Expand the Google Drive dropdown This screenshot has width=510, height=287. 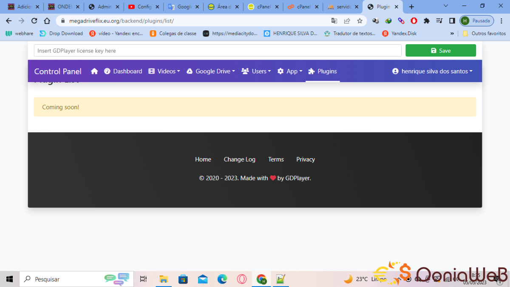coord(211,71)
